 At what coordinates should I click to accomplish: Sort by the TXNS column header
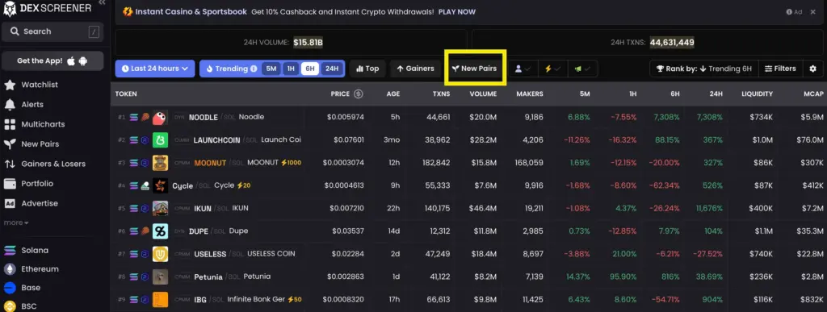point(441,94)
